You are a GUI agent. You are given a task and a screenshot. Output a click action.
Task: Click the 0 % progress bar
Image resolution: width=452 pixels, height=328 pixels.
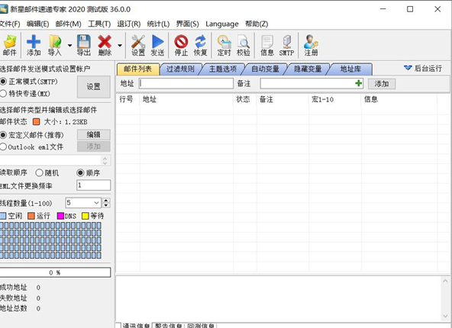(55, 272)
